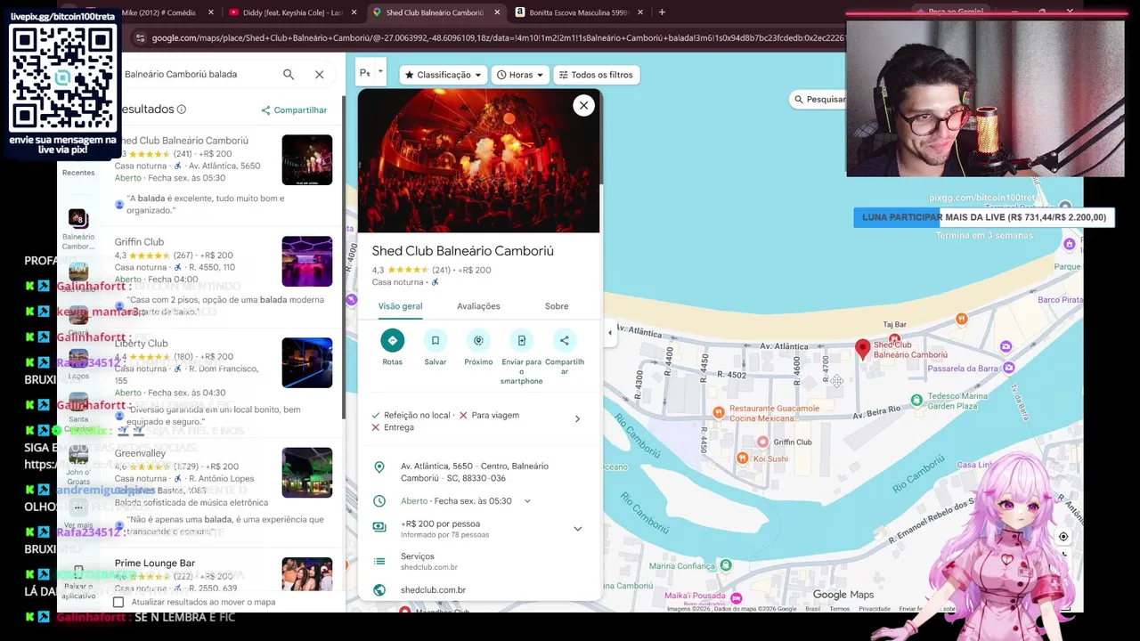Select the Griffin Club result title

pos(139,242)
